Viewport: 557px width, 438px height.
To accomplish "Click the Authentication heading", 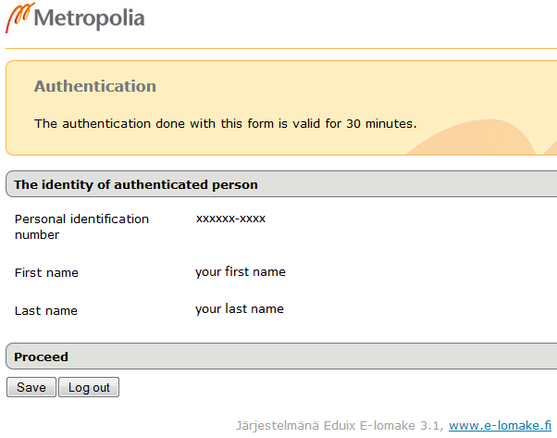I will coord(95,86).
